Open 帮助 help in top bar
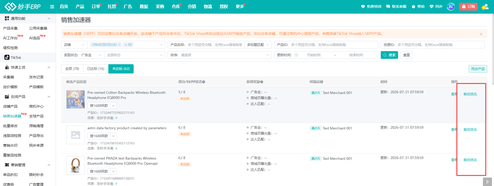Image resolution: width=494 pixels, height=186 pixels. (418, 7)
